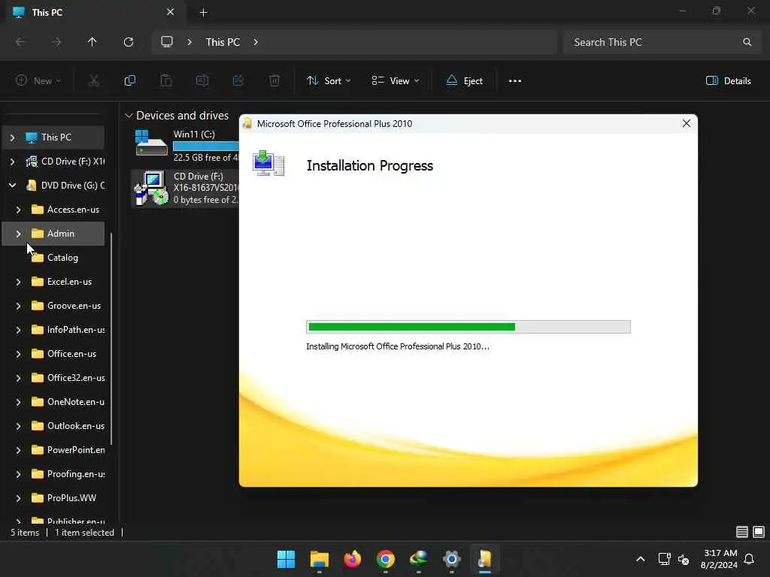Open the Internet Explorer-style globe taskbar icon
This screenshot has height=577, width=770.
(x=418, y=559)
